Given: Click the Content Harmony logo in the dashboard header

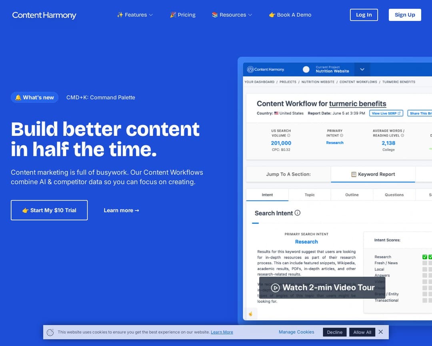Looking at the screenshot, I should (x=266, y=69).
